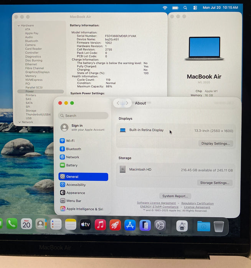Open Reminders from the Dock
The width and height of the screenshot is (251, 268).
(x=56, y=224)
